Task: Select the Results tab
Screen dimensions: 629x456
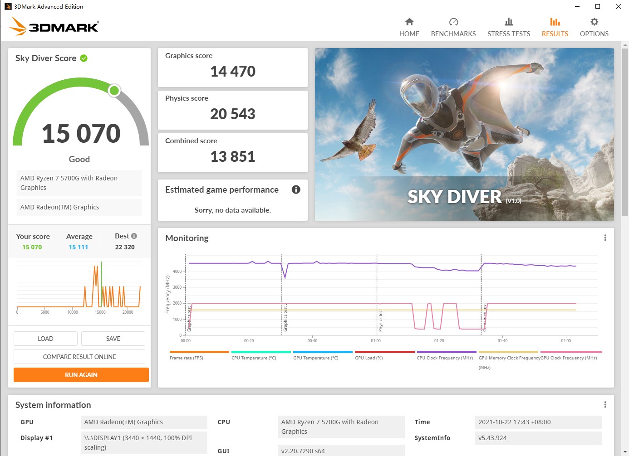Action: 555,28
